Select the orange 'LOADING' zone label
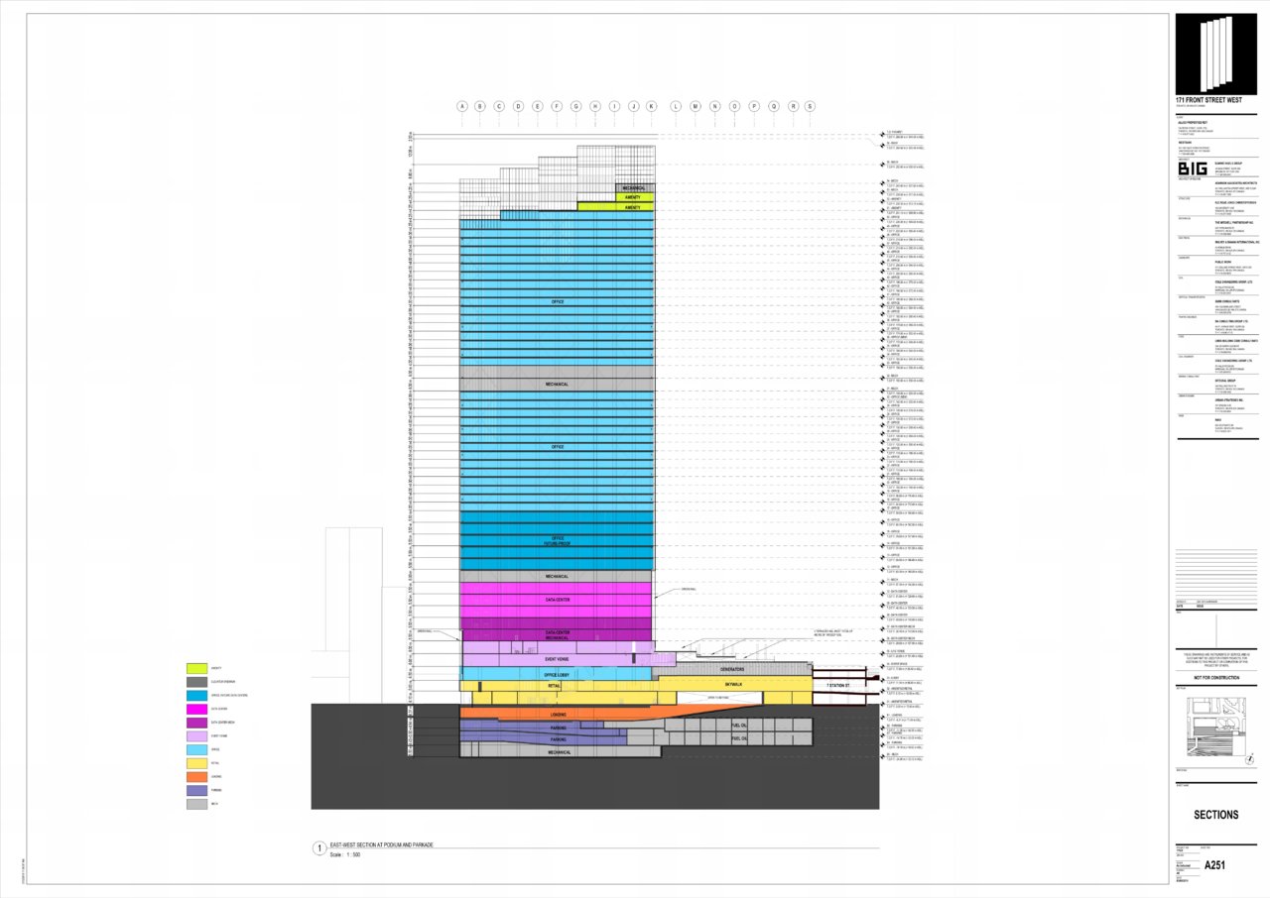Viewport: 1270px width, 898px height. tap(557, 714)
